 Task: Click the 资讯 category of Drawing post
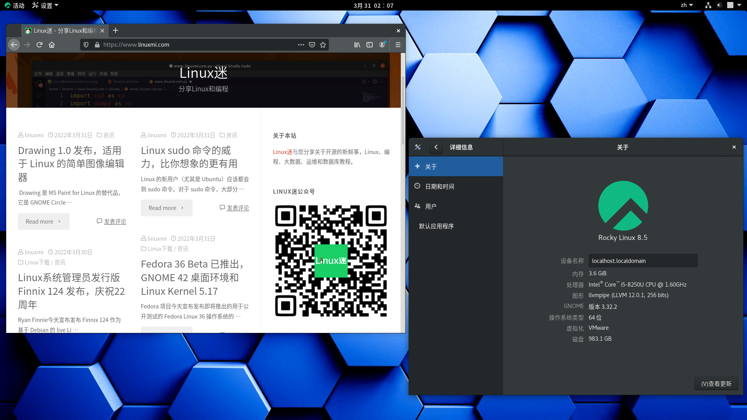click(x=109, y=135)
